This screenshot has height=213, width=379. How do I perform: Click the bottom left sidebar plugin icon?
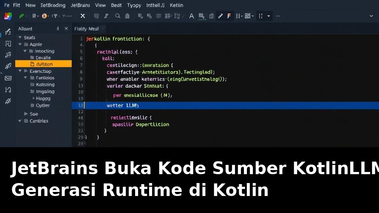tap(8, 101)
